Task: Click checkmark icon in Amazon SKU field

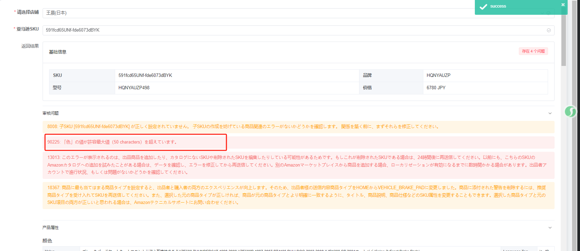Action: [549, 30]
